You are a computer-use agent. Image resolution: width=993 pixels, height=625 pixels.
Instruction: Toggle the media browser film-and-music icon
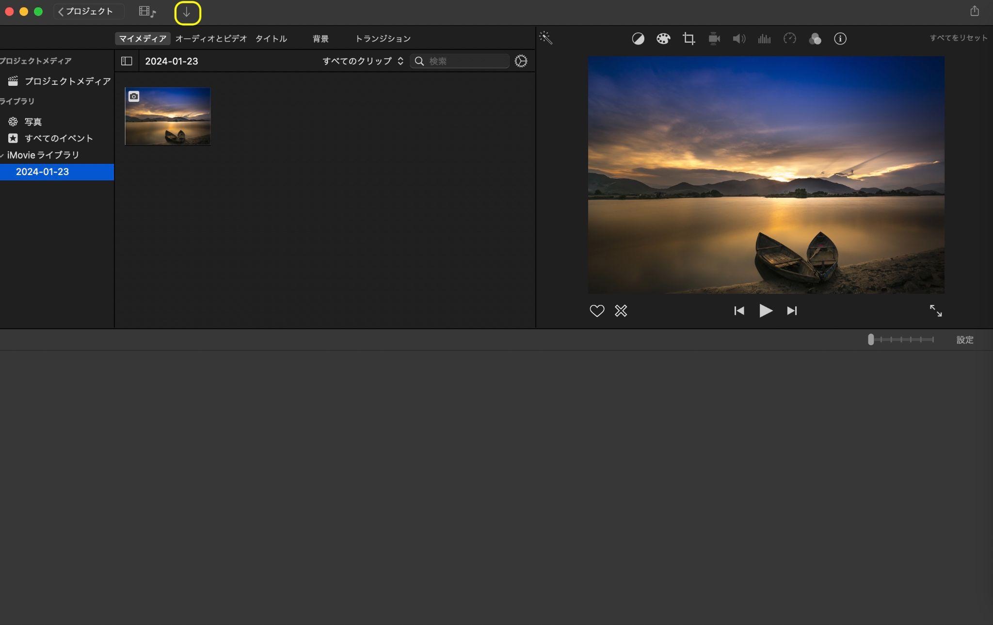147,12
